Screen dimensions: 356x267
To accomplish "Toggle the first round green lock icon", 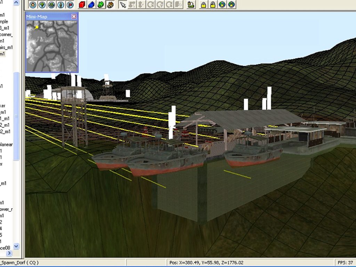I will click(x=222, y=5).
